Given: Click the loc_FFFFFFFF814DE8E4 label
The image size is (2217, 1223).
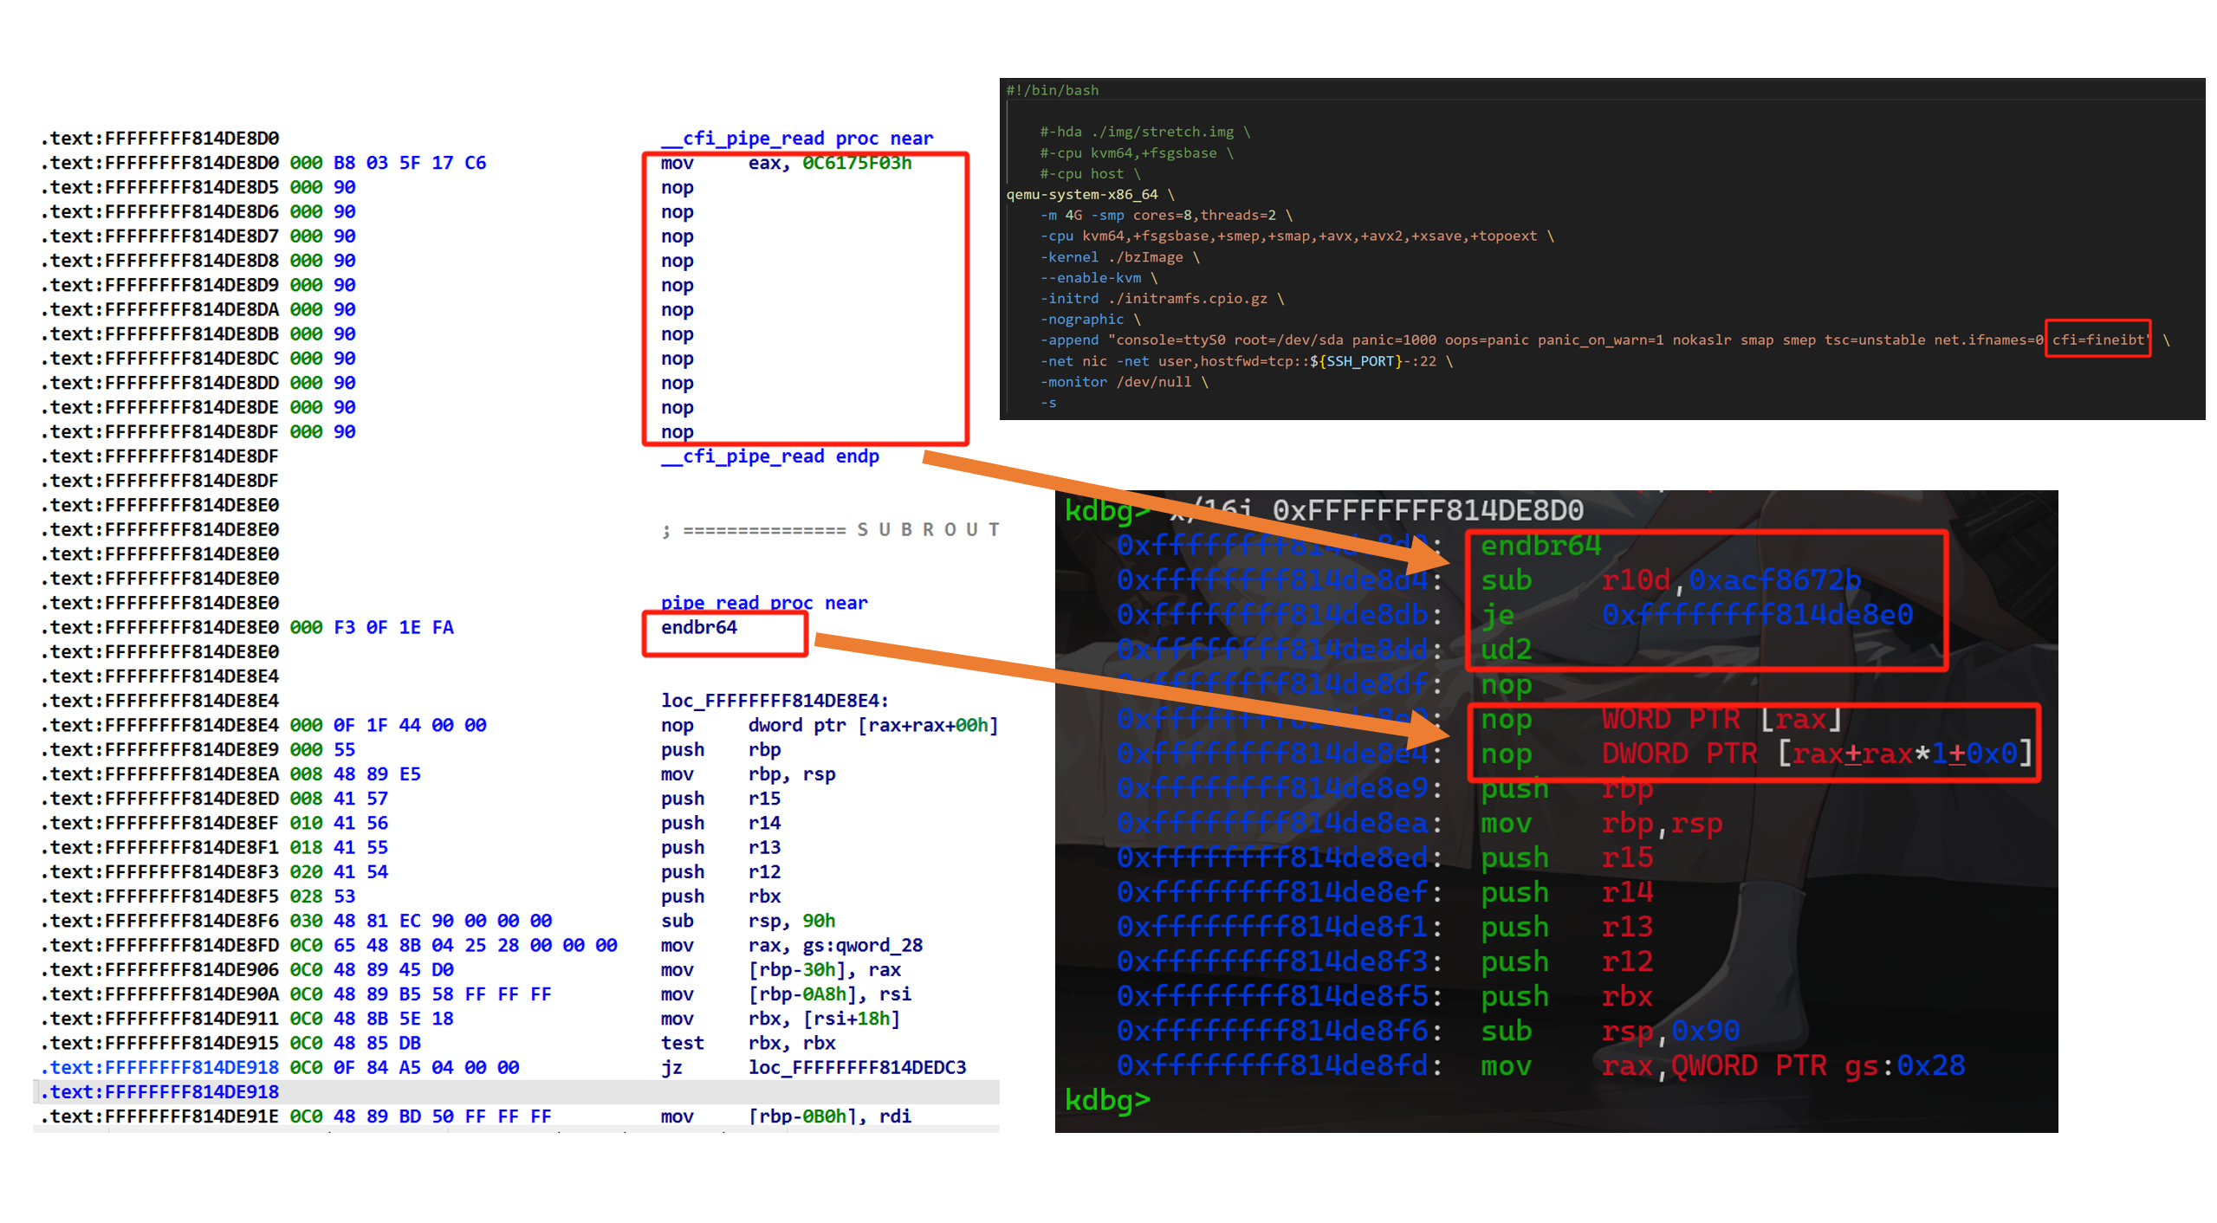Looking at the screenshot, I should point(774,701).
